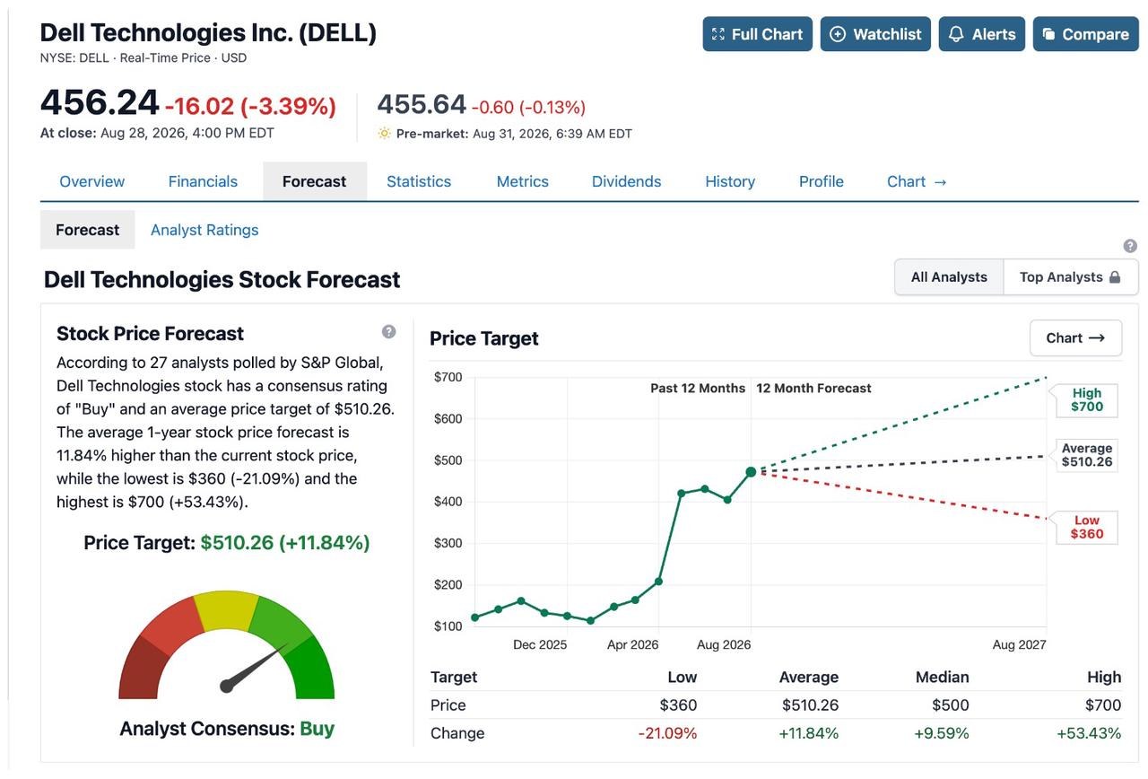Screen dimensions: 1148x779
Task: Open the History tab
Action: point(730,181)
